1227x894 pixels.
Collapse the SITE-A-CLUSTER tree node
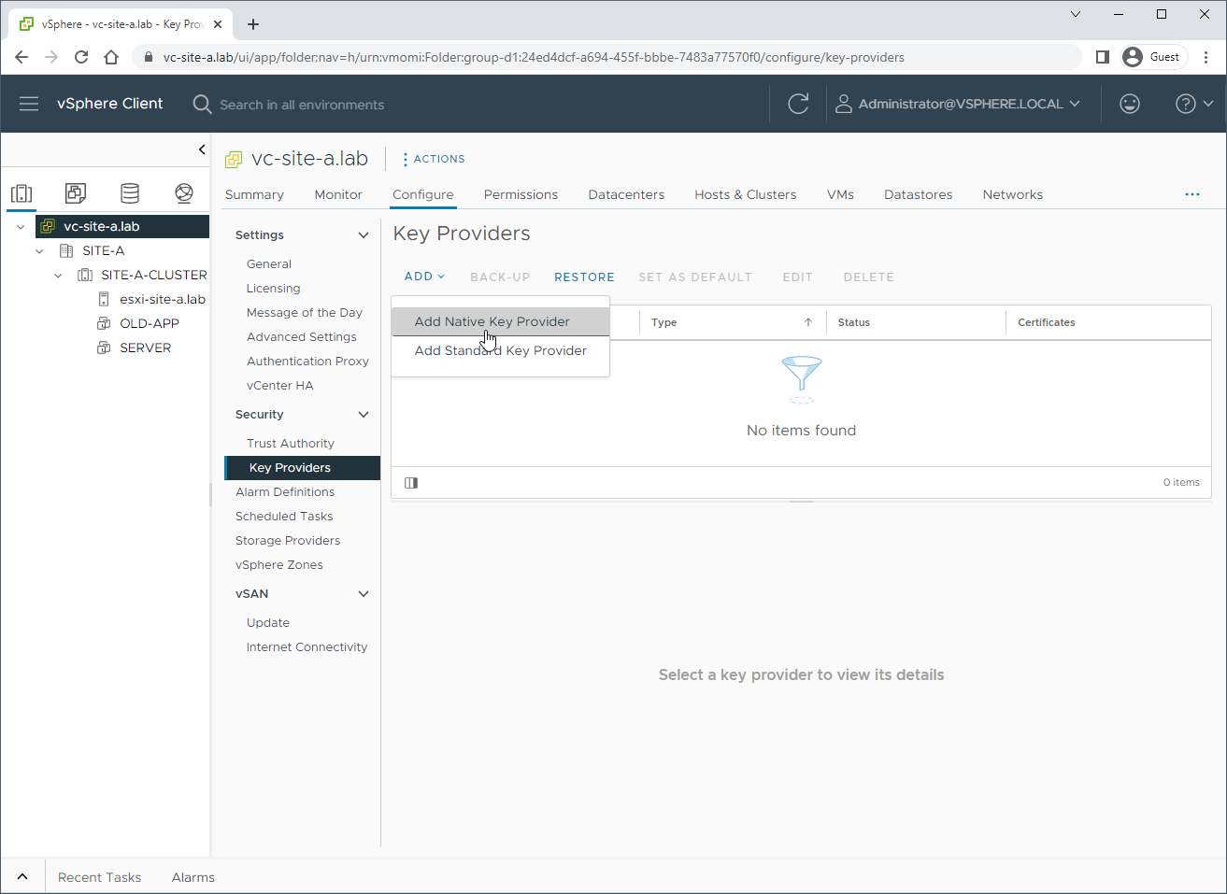click(x=58, y=275)
